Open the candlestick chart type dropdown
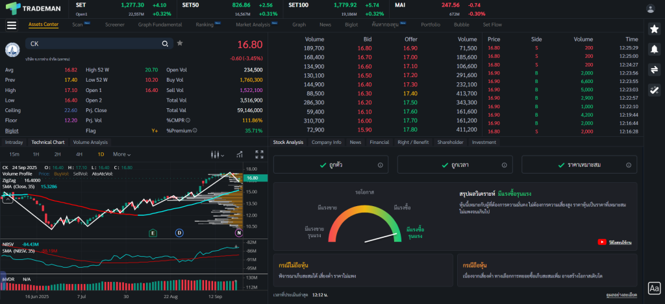The height and width of the screenshot is (304, 665). tap(218, 154)
